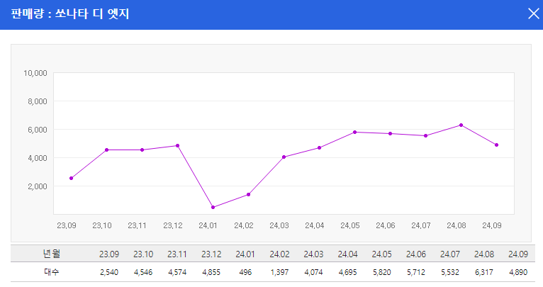The width and height of the screenshot is (543, 287).
Task: Select table value 4,890
Action: [x=518, y=272]
